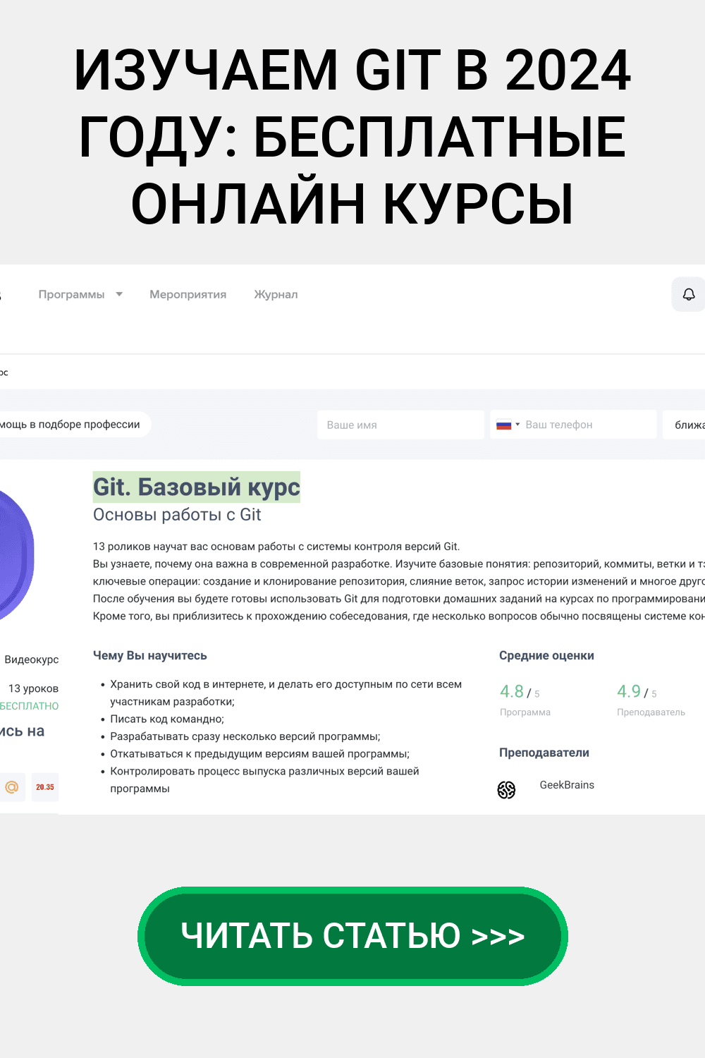
Task: Click the GeekBrains logo icon under Преподаватели
Action: pyautogui.click(x=507, y=789)
